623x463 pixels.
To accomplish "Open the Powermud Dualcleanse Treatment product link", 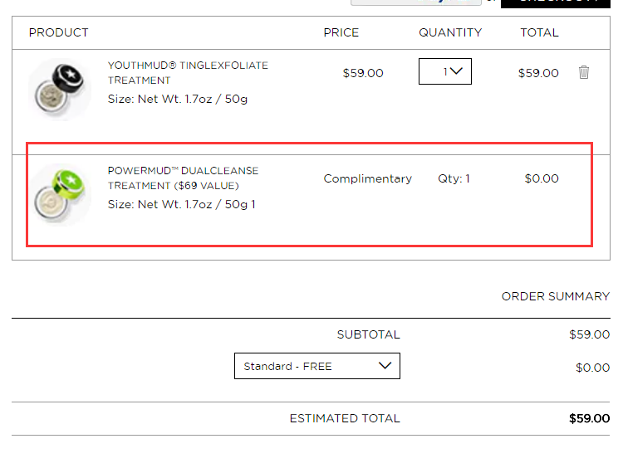I will (184, 178).
